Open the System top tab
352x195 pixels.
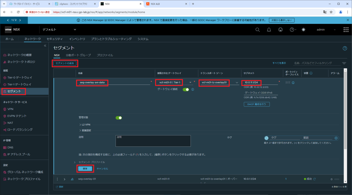pyautogui.click(x=143, y=39)
